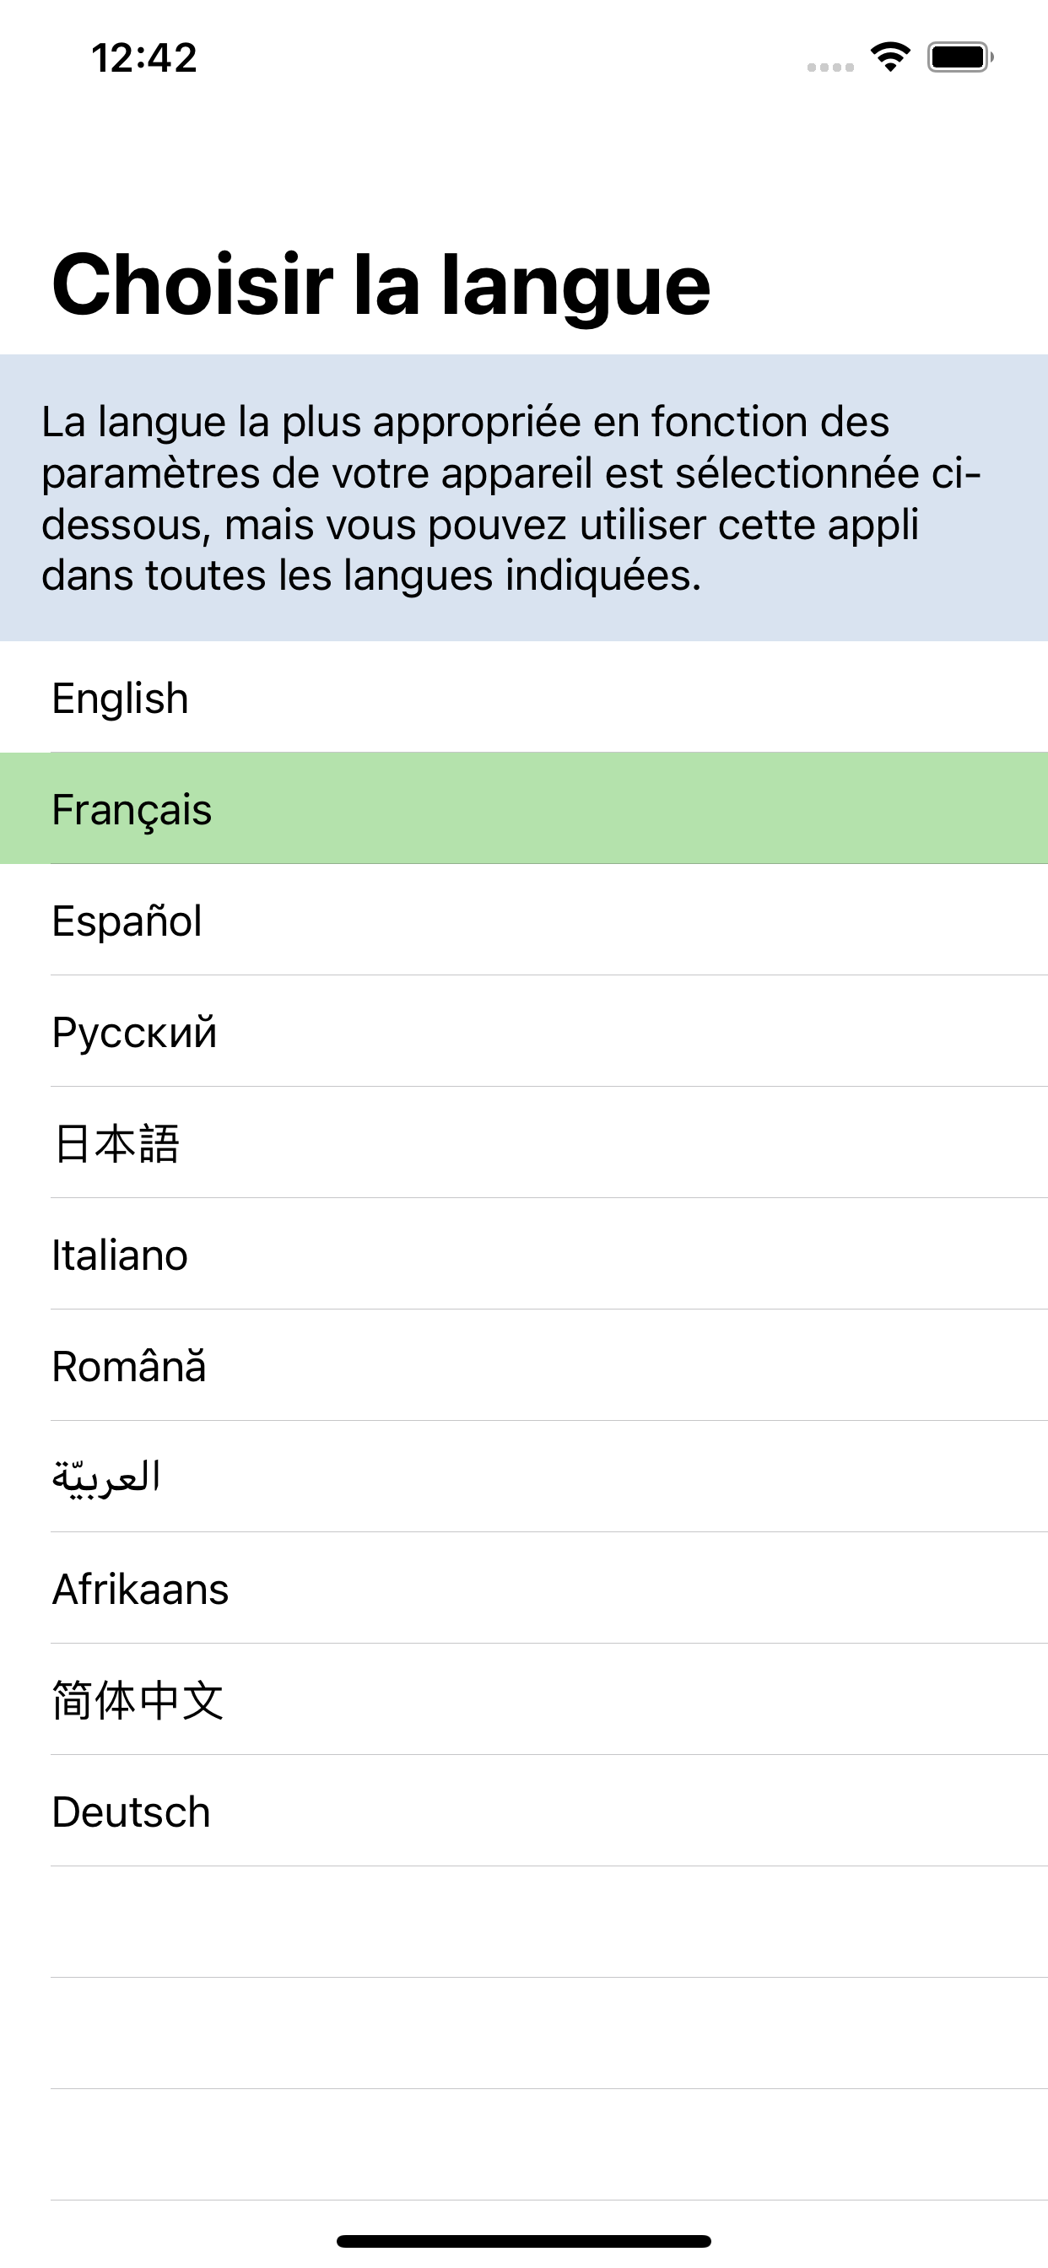Image resolution: width=1048 pixels, height=2268 pixels.
Task: Tap the 12:42 clock in status bar
Action: [x=144, y=58]
